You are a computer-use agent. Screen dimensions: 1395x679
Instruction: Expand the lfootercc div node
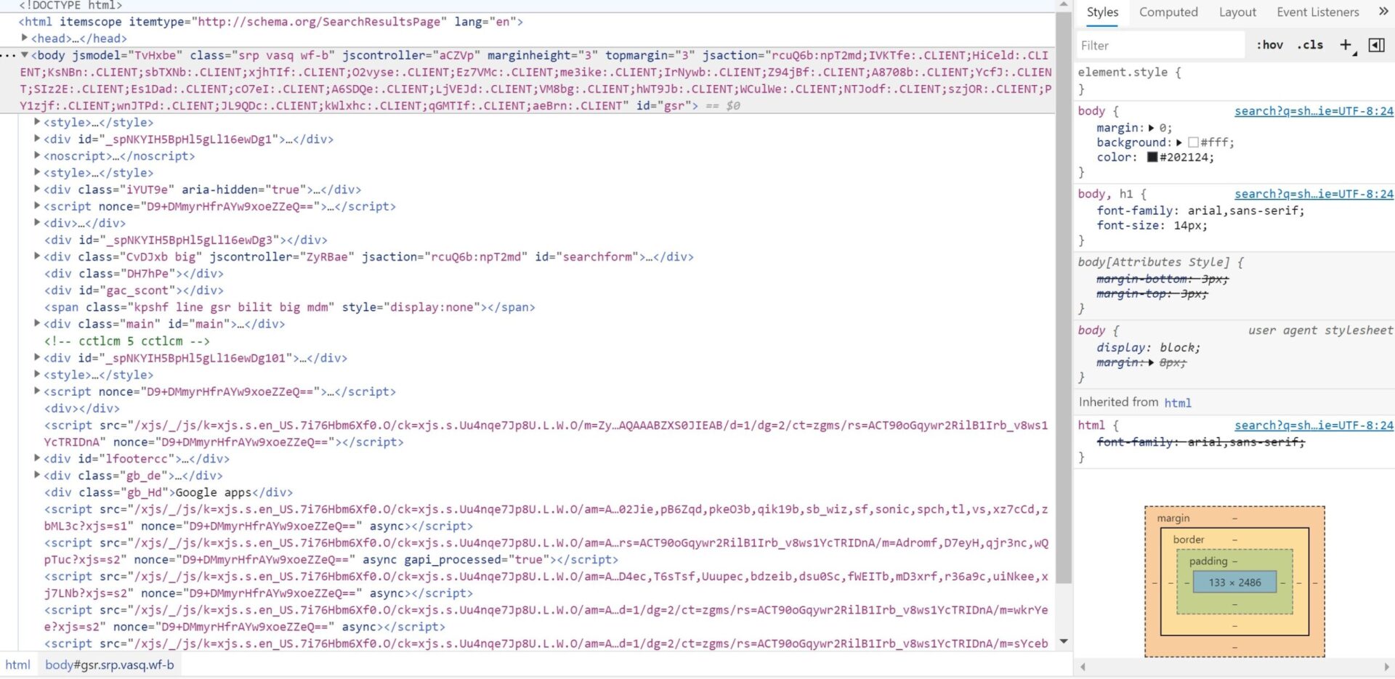(x=37, y=458)
